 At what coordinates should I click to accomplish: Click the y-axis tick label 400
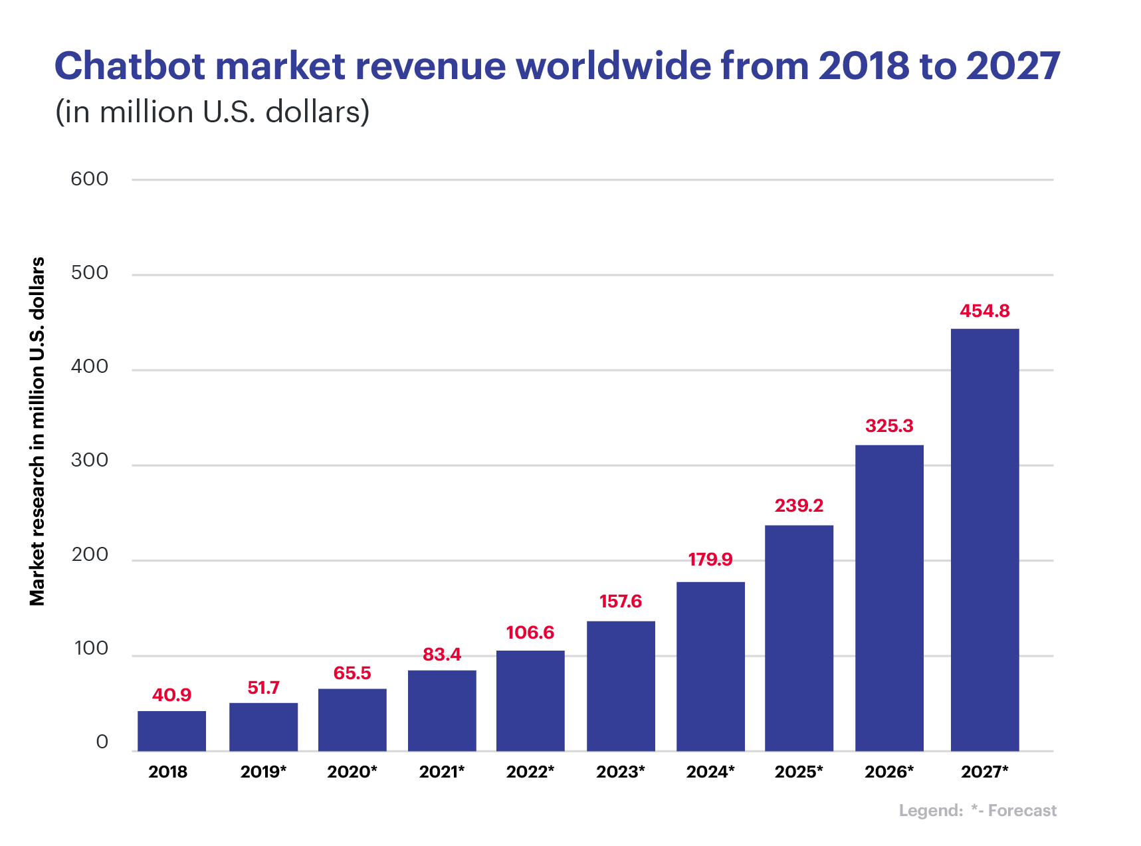tap(90, 367)
